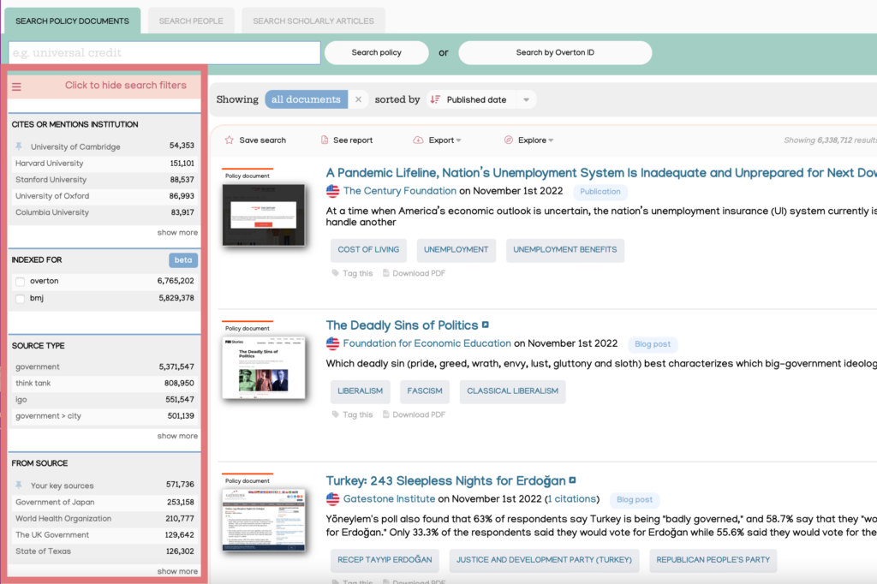This screenshot has height=584, width=877.
Task: Select the COST OF LIVING tag
Action: pyautogui.click(x=368, y=250)
